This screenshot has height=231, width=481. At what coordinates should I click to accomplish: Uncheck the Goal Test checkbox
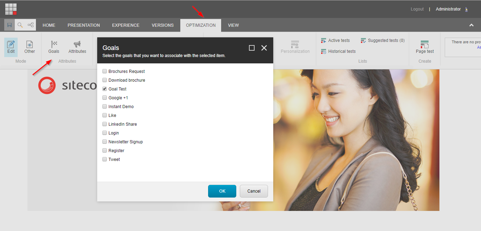105,89
